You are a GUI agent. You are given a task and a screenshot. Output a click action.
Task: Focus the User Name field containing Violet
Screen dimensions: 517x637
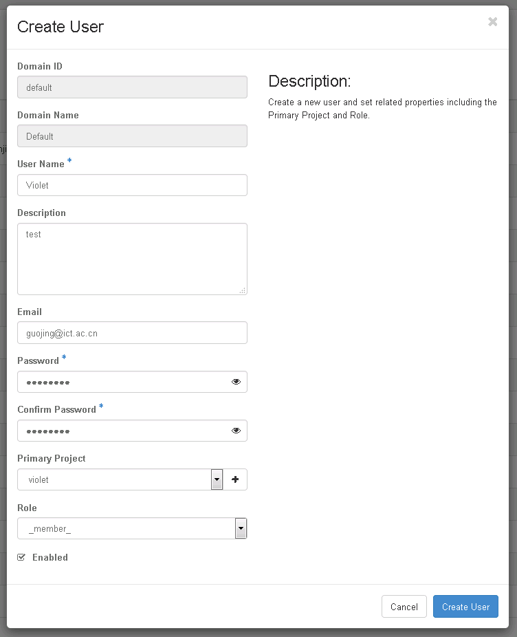[133, 185]
